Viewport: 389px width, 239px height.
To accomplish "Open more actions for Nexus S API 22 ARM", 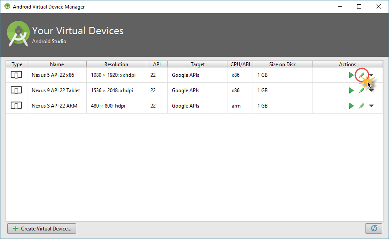I will click(x=371, y=106).
